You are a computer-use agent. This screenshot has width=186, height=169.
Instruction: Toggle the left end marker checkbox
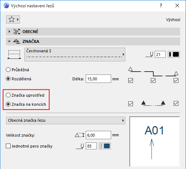130,104
